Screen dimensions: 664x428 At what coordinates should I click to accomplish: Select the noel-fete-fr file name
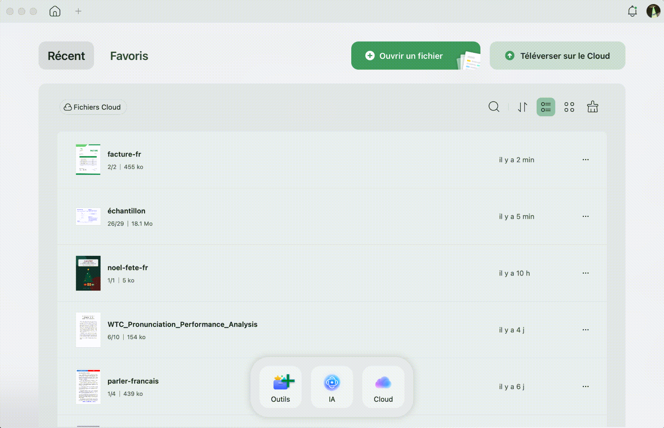[x=128, y=267]
